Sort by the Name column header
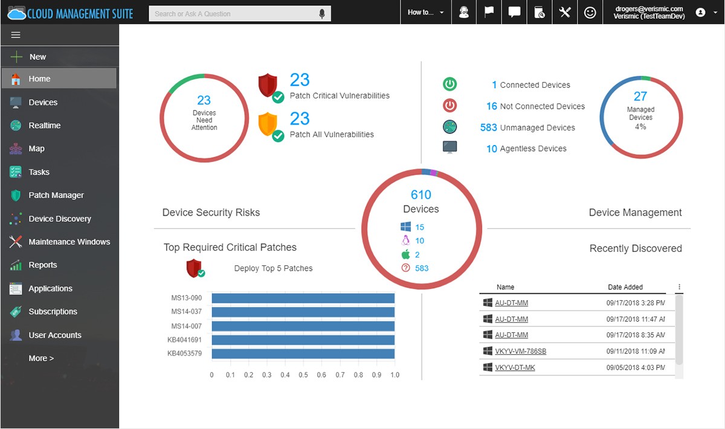 click(x=506, y=287)
